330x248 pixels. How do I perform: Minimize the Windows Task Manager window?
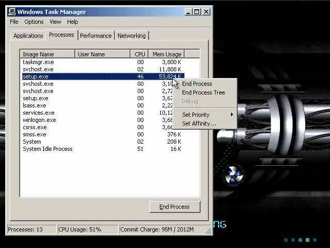[x=189, y=12]
